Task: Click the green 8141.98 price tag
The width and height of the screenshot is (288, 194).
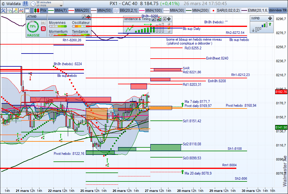Action: pyautogui.click(x=281, y=127)
